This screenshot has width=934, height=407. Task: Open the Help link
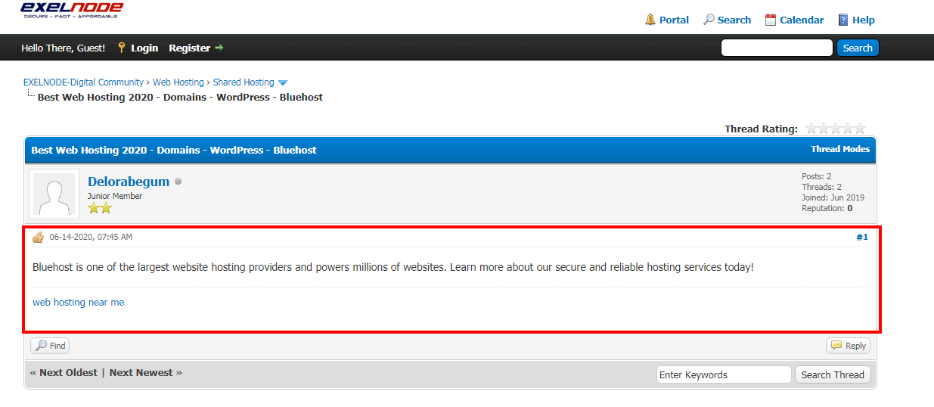click(x=864, y=20)
